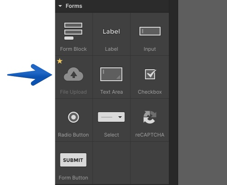Select the Form Block element icon
Image resolution: width=227 pixels, height=185 pixels.
(73, 31)
